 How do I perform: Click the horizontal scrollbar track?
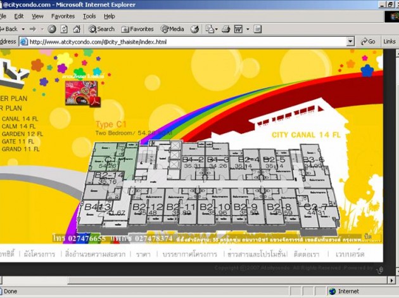(190, 280)
